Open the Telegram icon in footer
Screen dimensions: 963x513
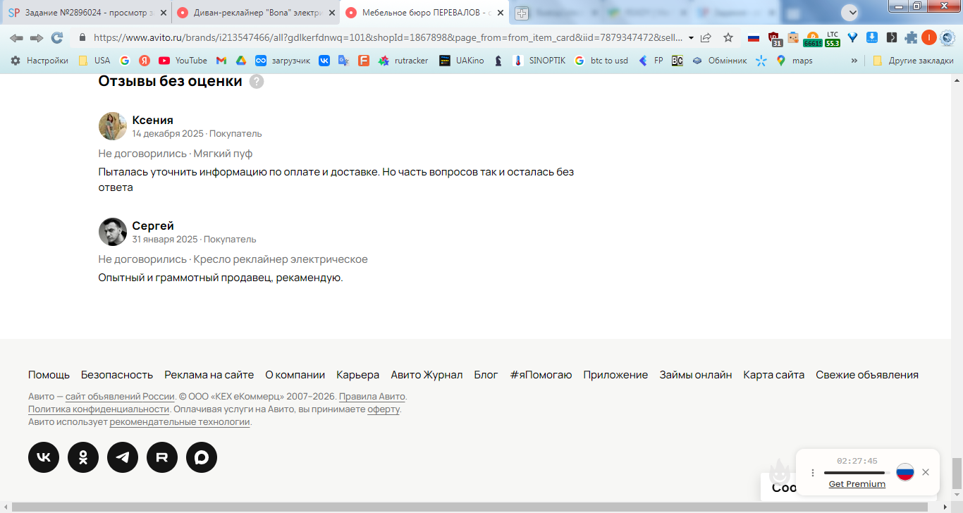coord(123,457)
